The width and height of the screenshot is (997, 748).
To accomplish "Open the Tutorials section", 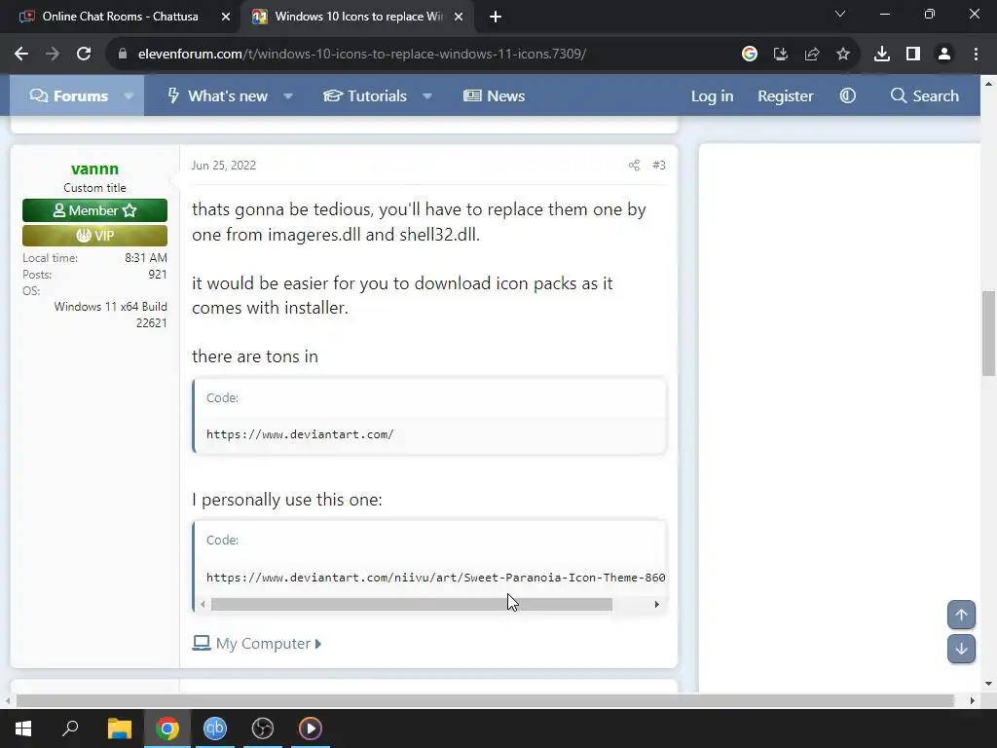I will tap(365, 96).
